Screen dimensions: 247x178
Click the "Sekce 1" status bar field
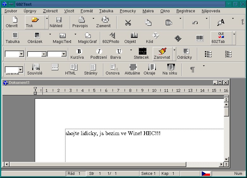click(x=149, y=174)
